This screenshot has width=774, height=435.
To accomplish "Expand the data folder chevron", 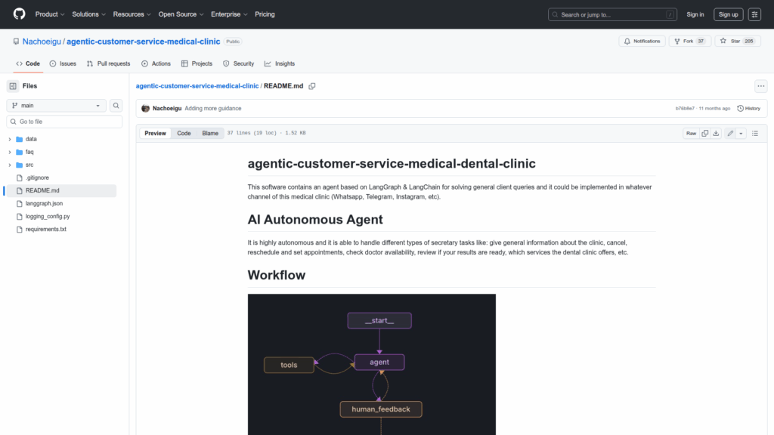I will 10,139.
